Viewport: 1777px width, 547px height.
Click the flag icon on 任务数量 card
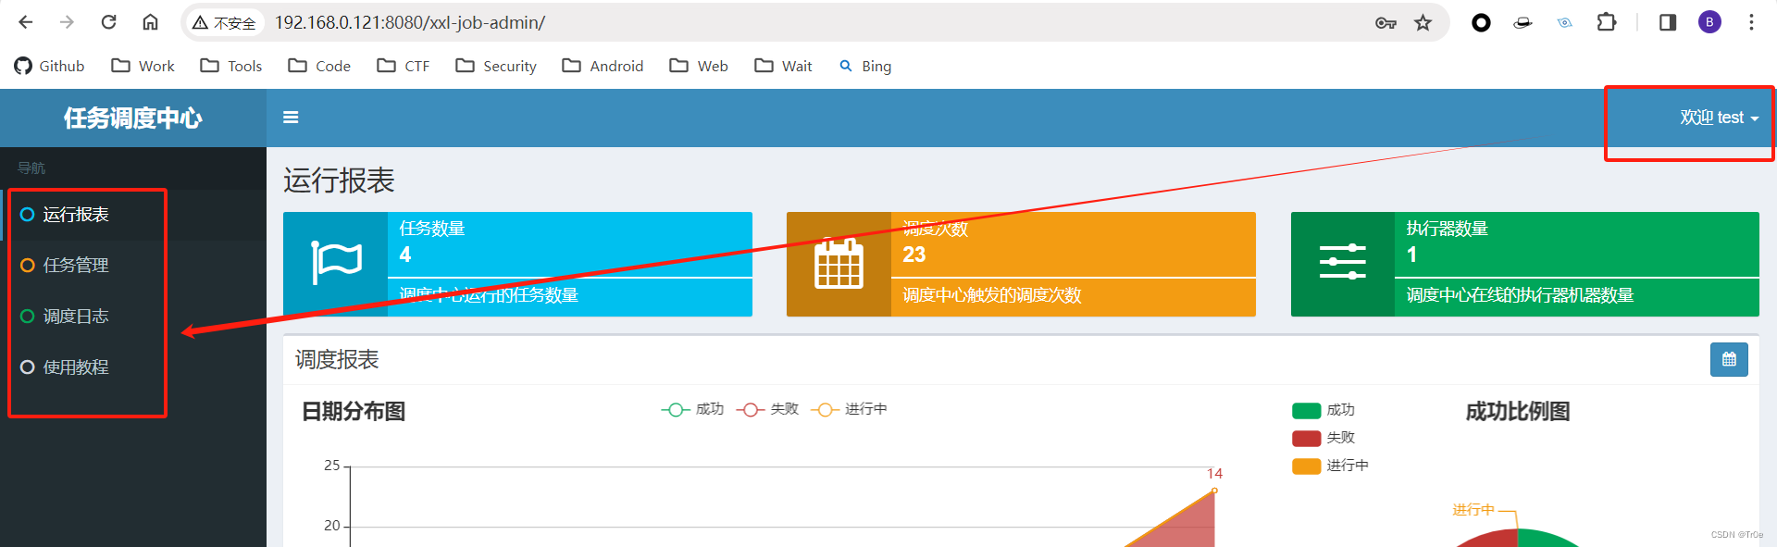[x=336, y=263]
